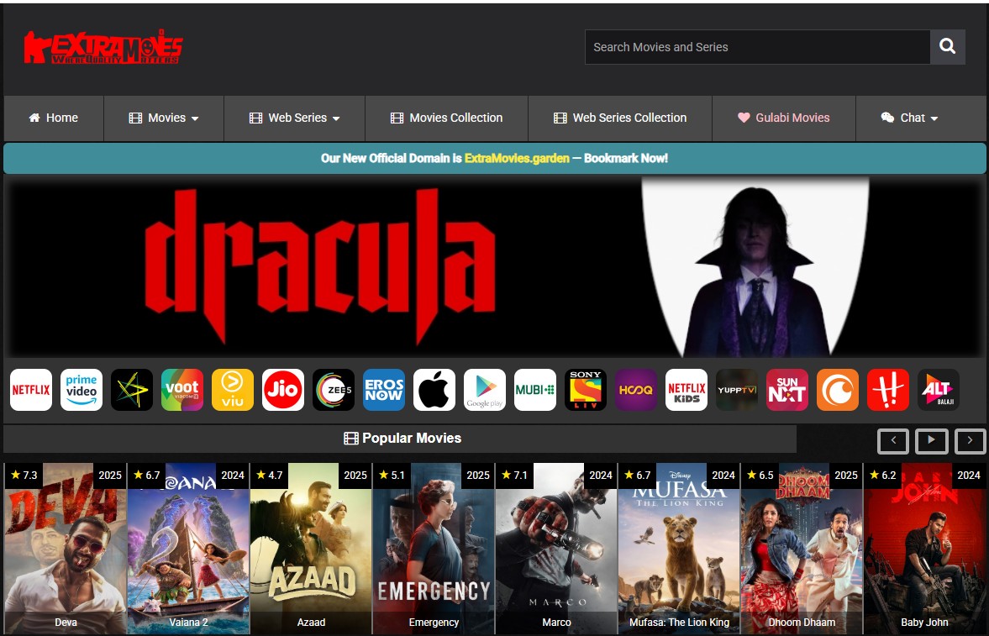The image size is (989, 636).
Task: Open Web Series Collection page
Action: (620, 118)
